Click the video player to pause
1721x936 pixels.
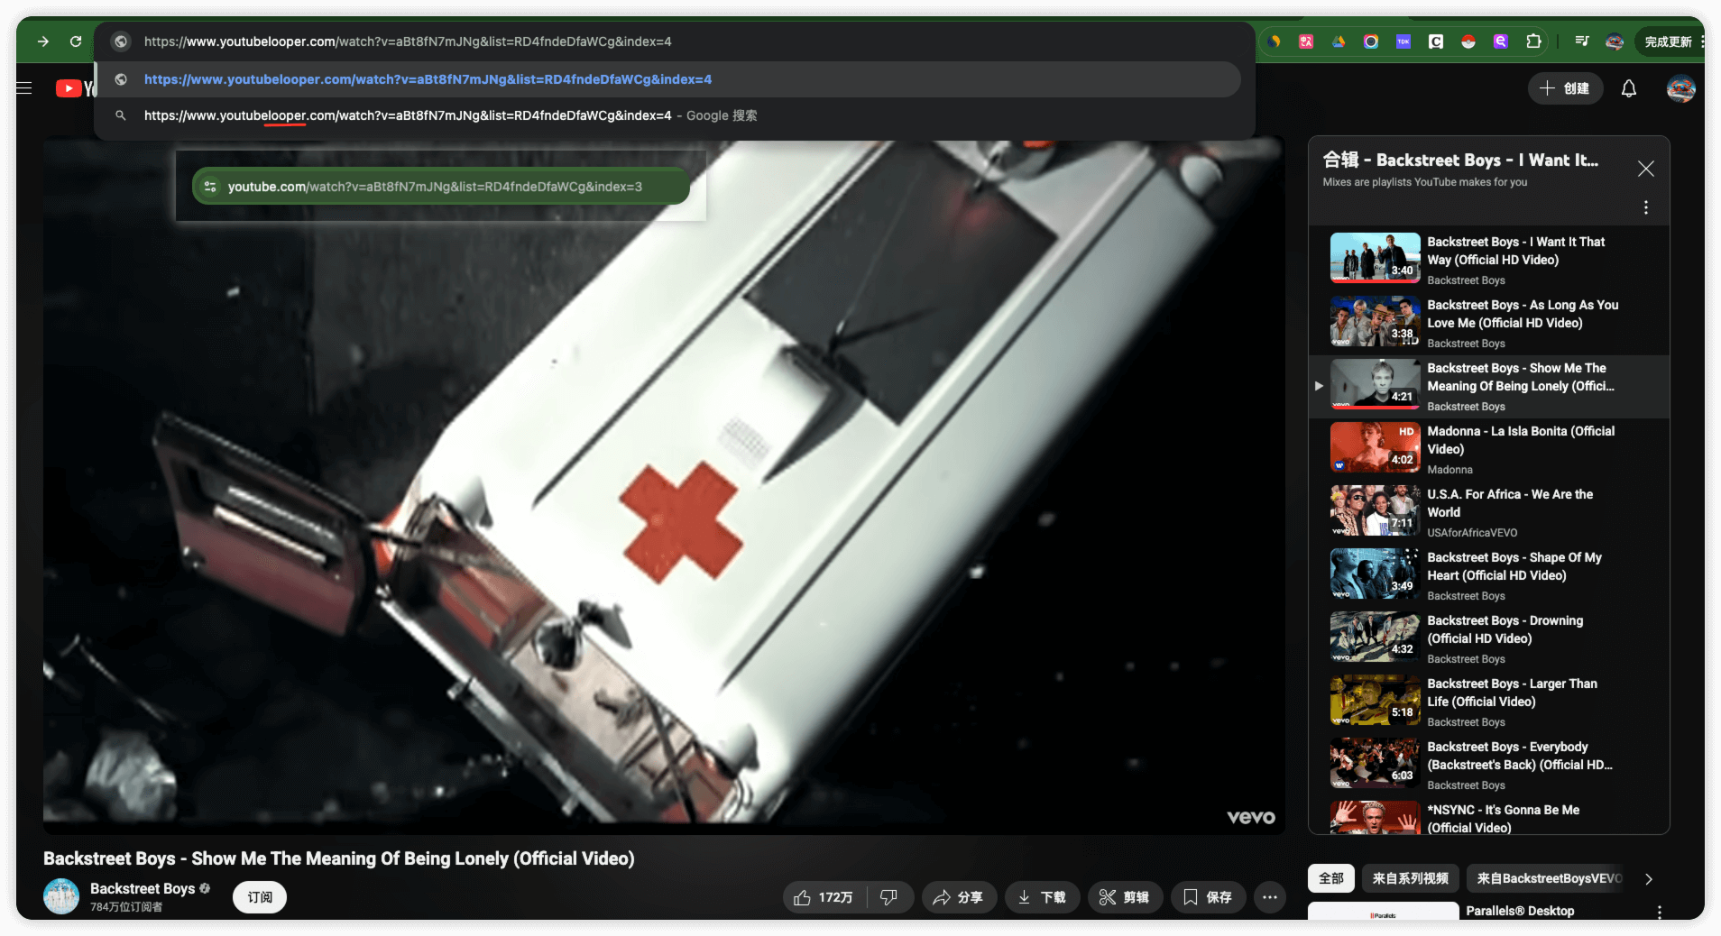point(664,487)
